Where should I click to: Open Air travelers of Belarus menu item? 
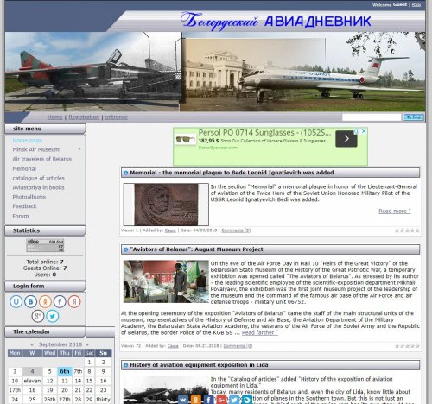coord(41,159)
